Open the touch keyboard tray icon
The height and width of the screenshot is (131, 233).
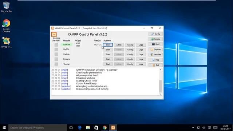pos(215,128)
